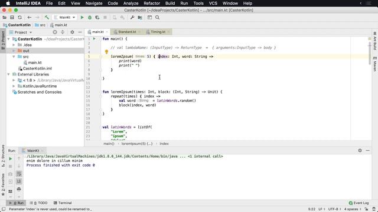Open Run panel gear settings

[x=360, y=151]
